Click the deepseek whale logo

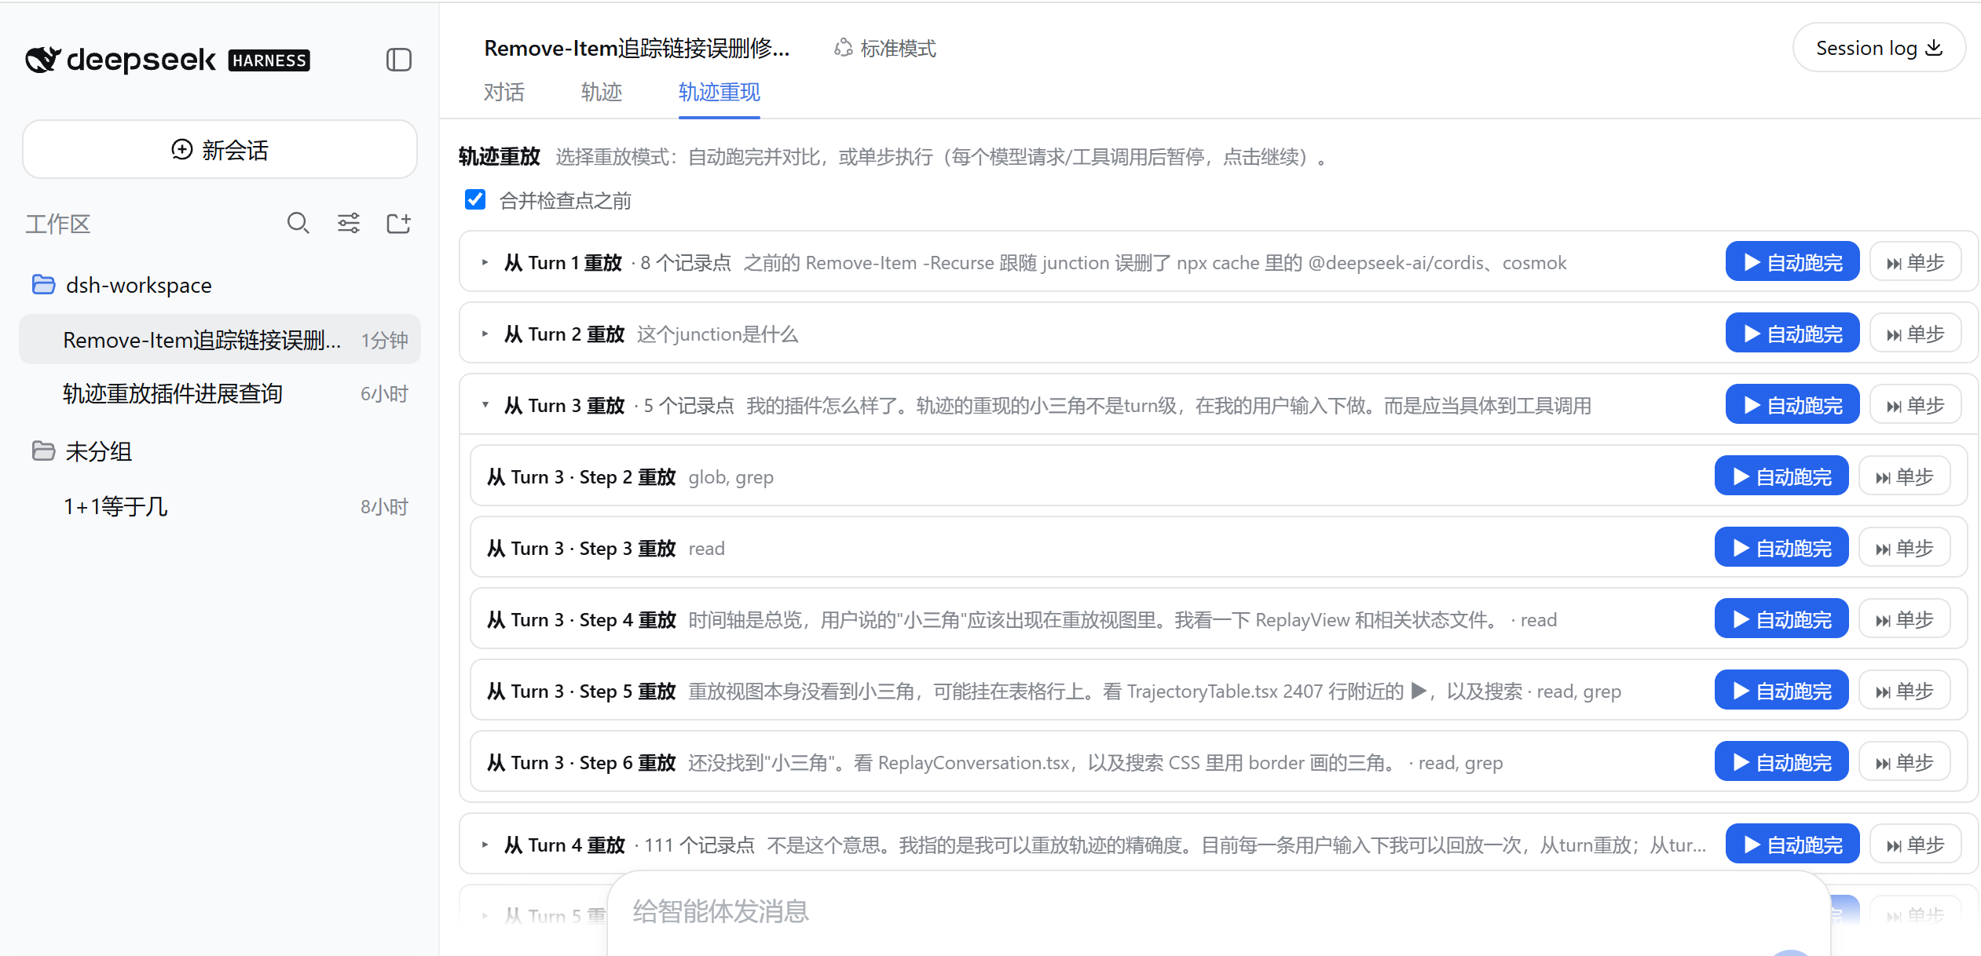coord(42,60)
